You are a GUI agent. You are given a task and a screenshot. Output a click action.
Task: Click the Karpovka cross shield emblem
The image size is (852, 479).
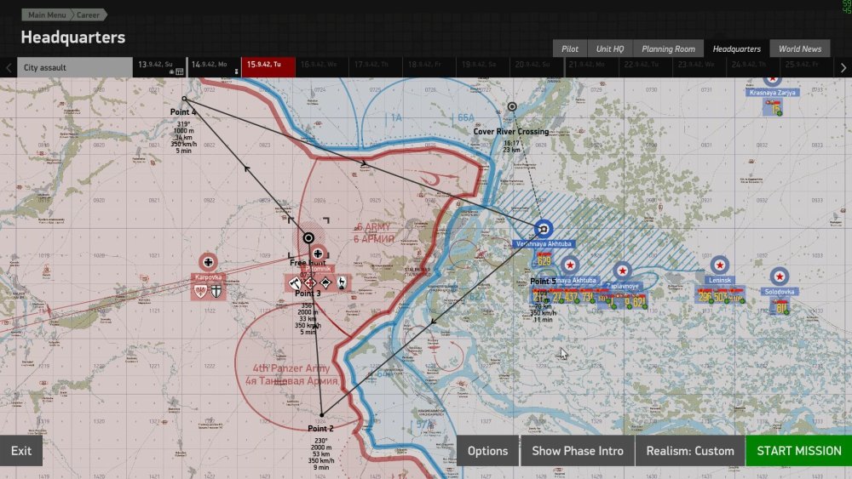tap(216, 291)
